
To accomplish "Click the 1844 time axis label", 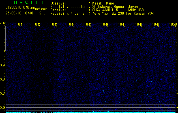I will (x=71, y=24).
